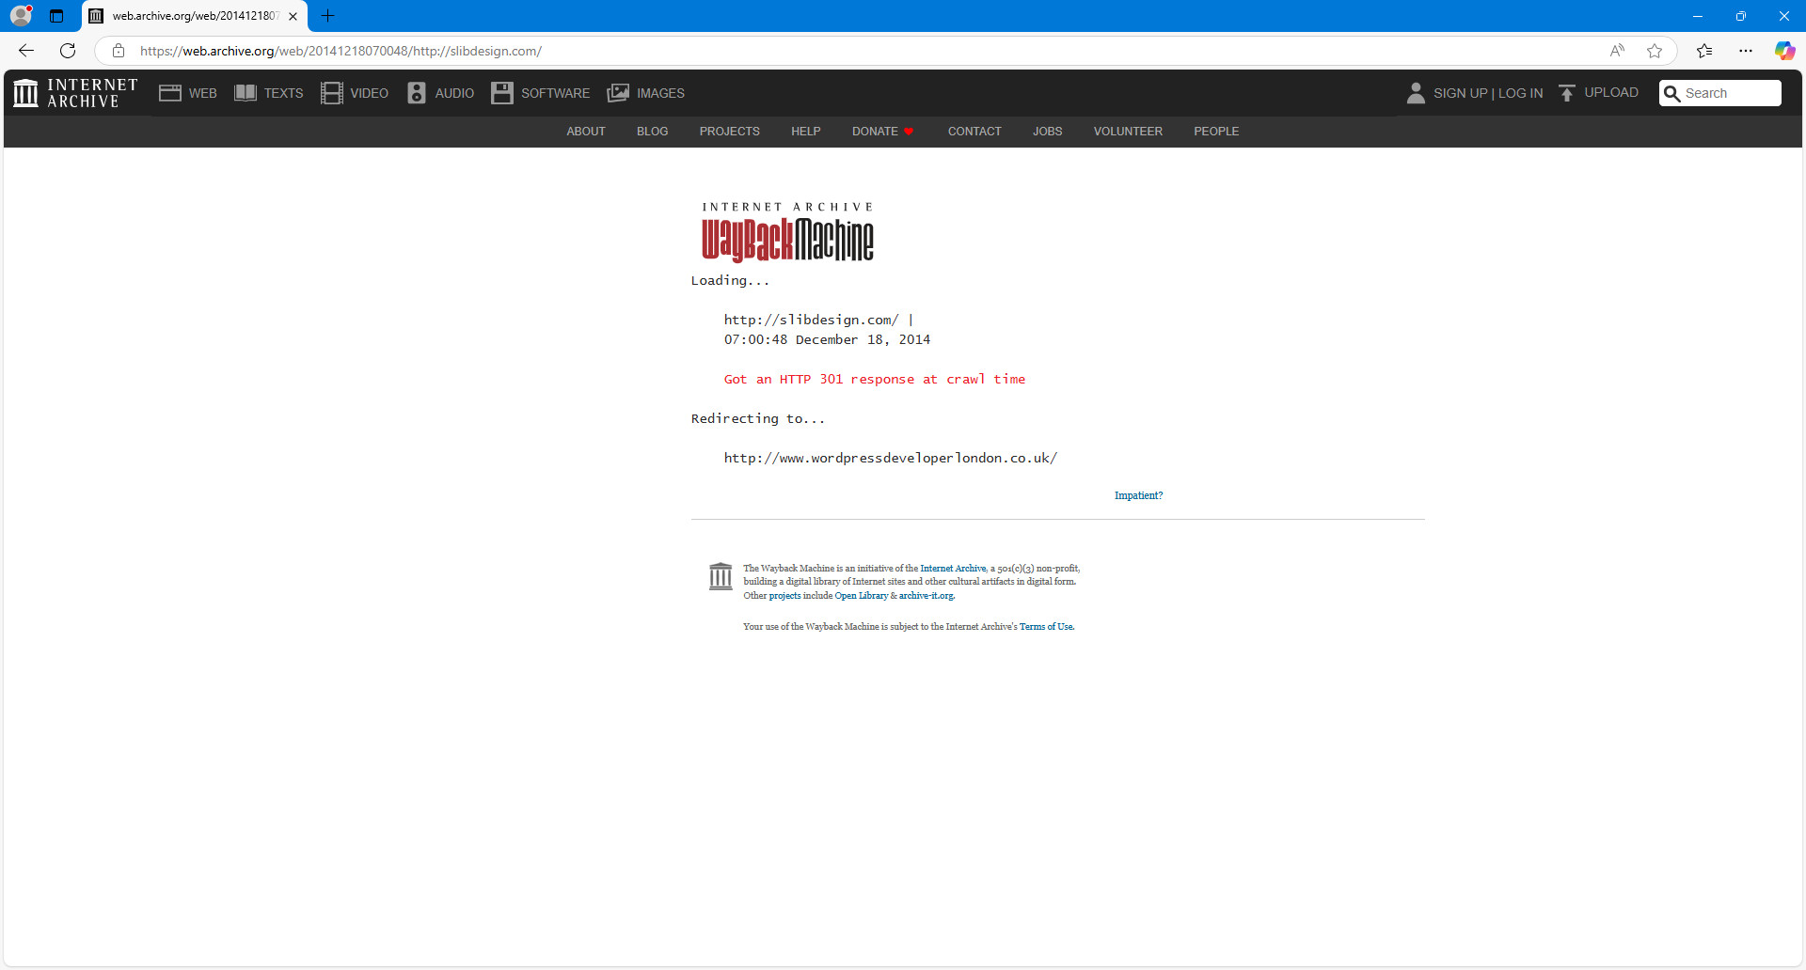This screenshot has height=970, width=1806.
Task: Click the Open Library footer link
Action: 862,596
